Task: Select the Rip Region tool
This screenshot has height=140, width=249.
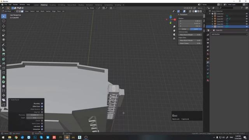Action: pos(4,105)
